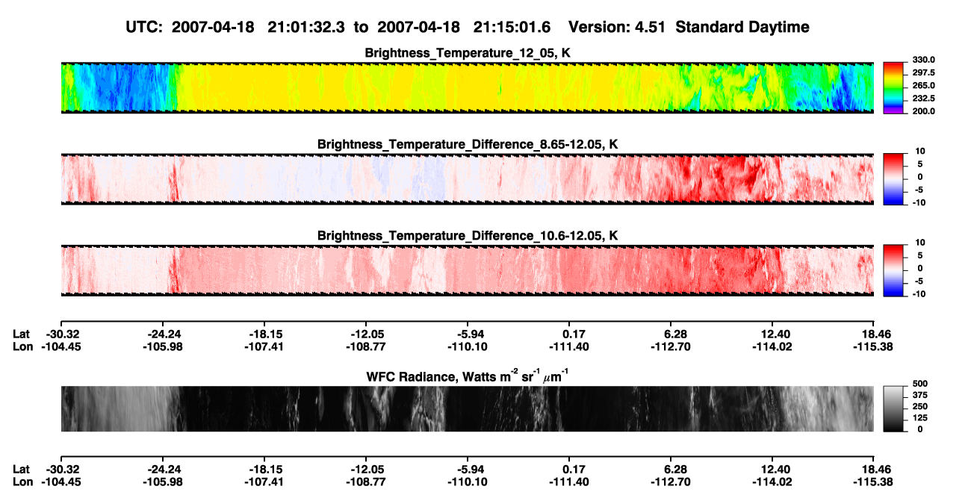Select the 330.0 colorbar label

click(x=923, y=60)
